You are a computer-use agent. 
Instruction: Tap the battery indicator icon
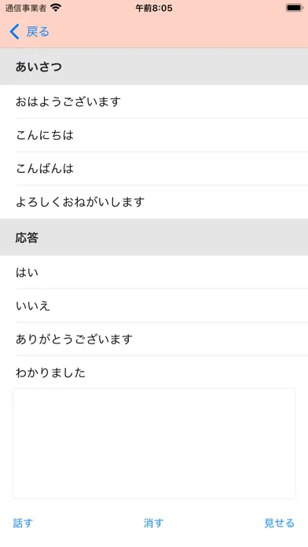[x=295, y=8]
